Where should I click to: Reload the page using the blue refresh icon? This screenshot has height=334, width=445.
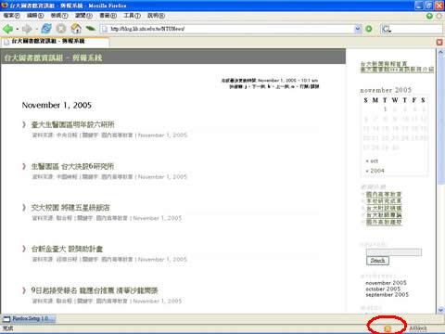[46, 29]
